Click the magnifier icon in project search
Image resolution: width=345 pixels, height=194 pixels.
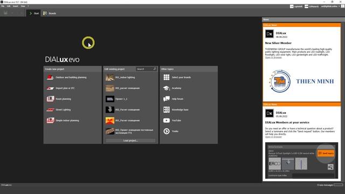tap(155, 69)
